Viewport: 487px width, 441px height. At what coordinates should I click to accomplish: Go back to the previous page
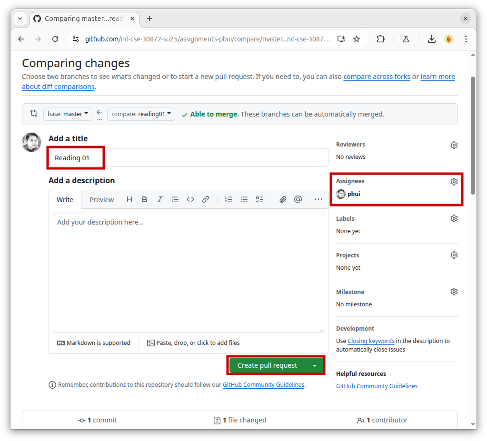pos(21,39)
